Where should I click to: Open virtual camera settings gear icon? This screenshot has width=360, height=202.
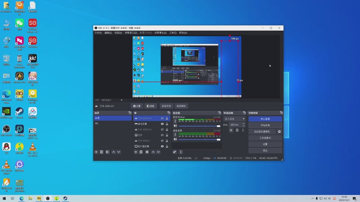click(x=279, y=132)
